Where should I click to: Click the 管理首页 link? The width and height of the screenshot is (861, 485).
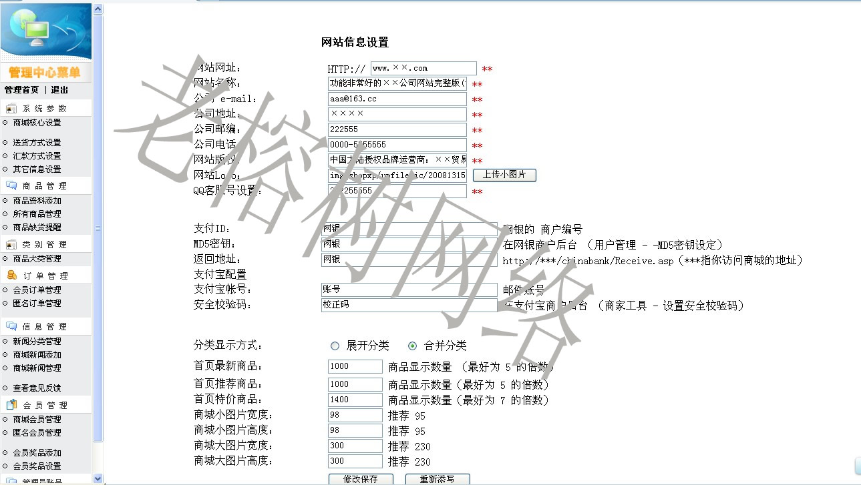21,90
